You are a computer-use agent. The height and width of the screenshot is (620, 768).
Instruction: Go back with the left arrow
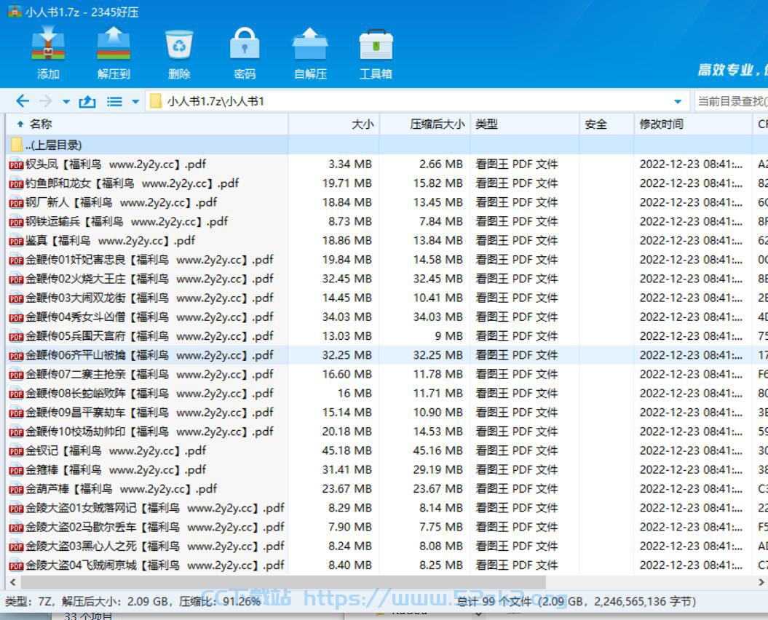23,101
